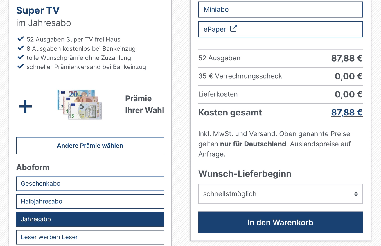Image resolution: width=381 pixels, height=246 pixels.
Task: Select the Jahresabo subscription option
Action: pos(90,219)
